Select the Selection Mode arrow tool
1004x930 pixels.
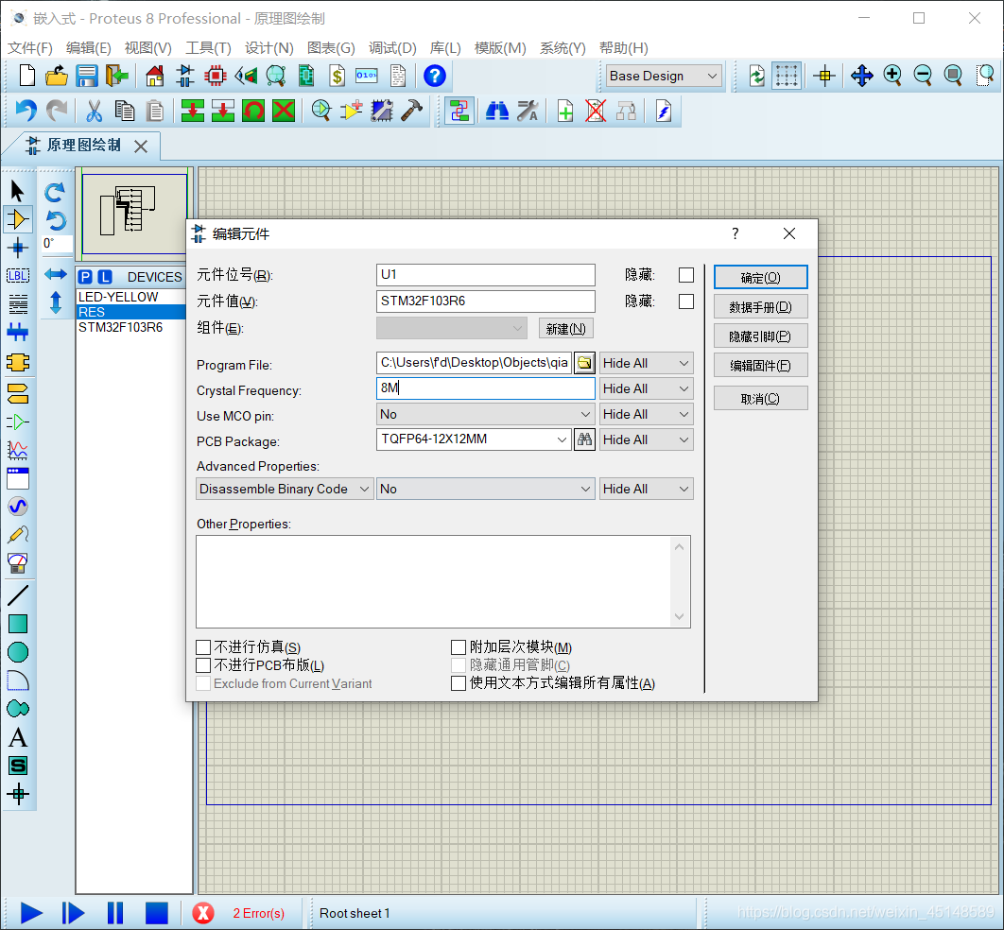pyautogui.click(x=17, y=191)
